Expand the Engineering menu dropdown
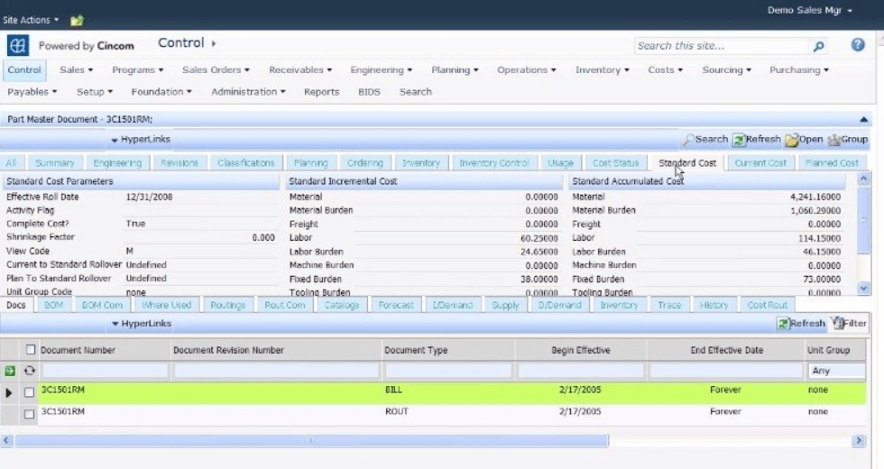884x469 pixels. pos(381,70)
